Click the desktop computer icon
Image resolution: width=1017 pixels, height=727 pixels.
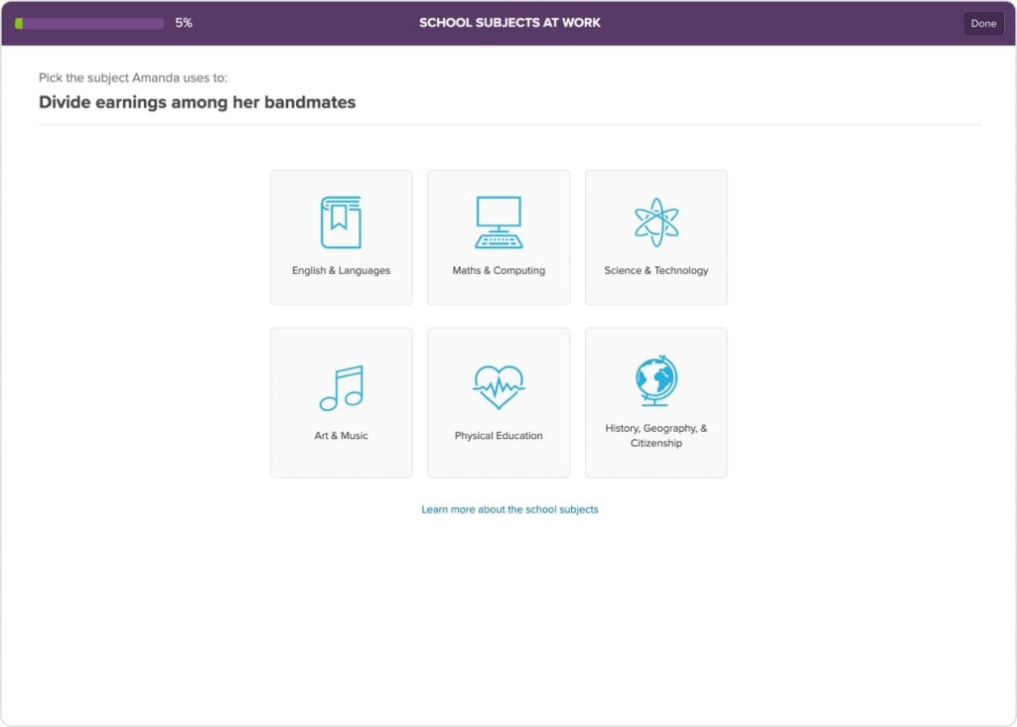pos(499,221)
